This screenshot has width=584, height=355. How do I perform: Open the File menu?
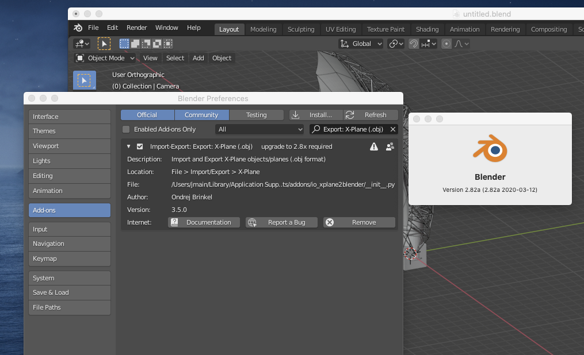tap(93, 28)
